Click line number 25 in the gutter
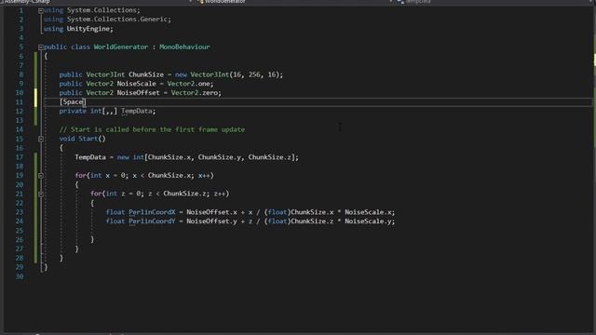Screen dimensions: 596x335 point(20,231)
